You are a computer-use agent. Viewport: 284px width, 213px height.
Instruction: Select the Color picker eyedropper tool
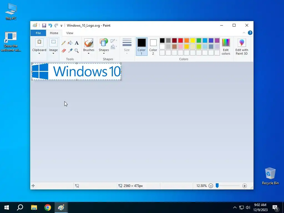click(70, 50)
